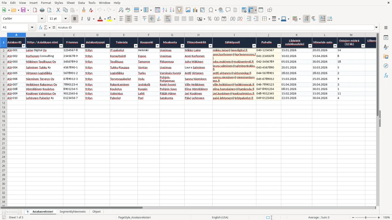This screenshot has height=220, width=392.
Task: Format cells as Percent
Action: coord(210,19)
